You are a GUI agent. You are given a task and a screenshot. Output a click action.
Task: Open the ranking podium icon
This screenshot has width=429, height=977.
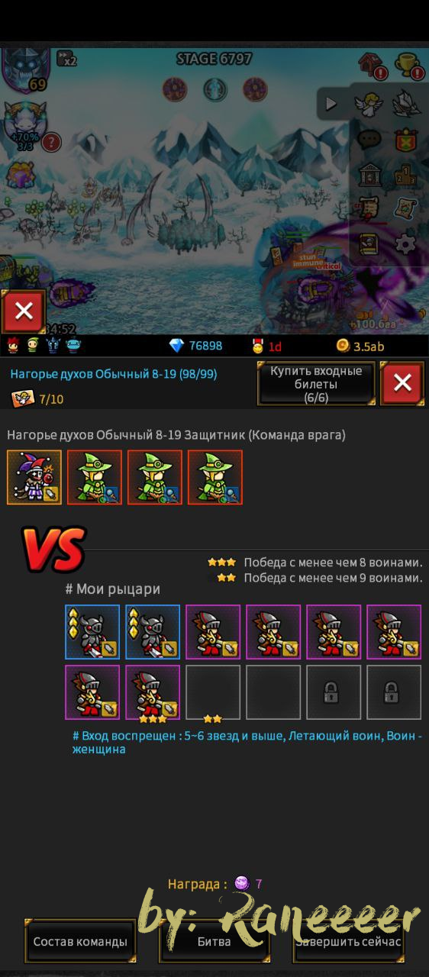click(405, 174)
